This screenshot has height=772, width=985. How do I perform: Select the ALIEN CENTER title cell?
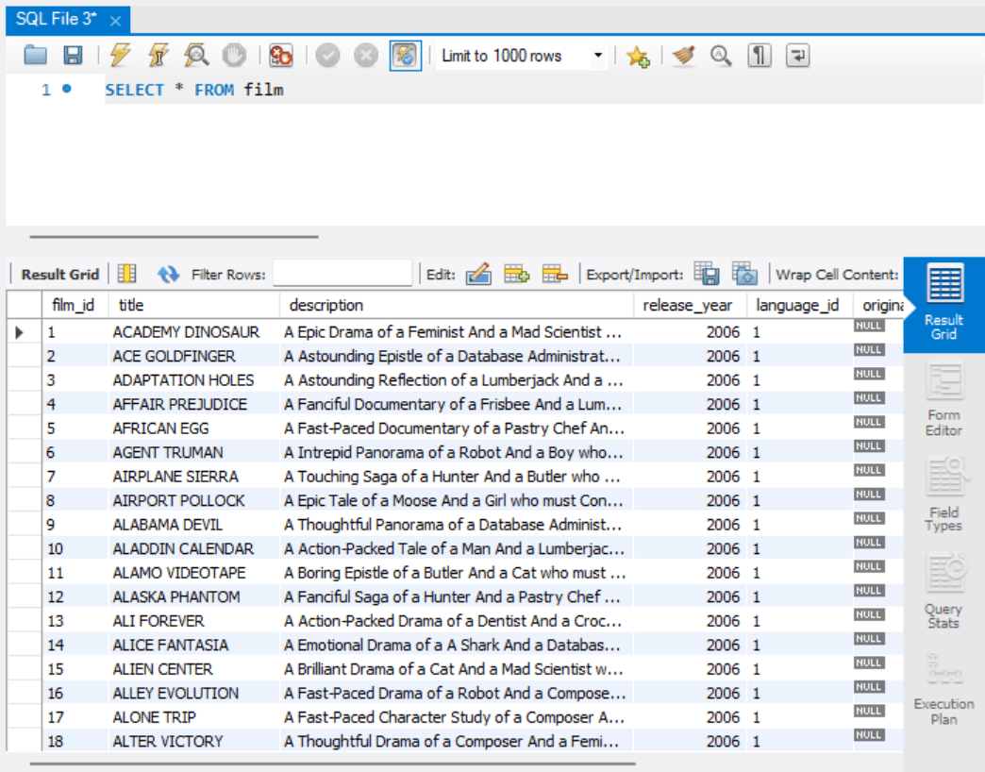tap(193, 670)
